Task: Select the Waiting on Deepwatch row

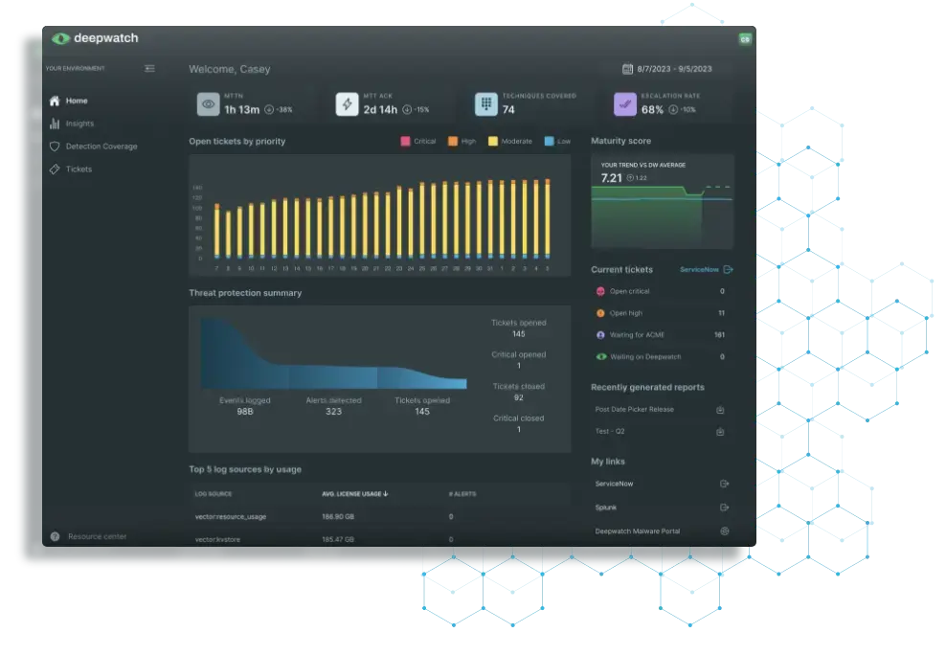Action: (662, 357)
